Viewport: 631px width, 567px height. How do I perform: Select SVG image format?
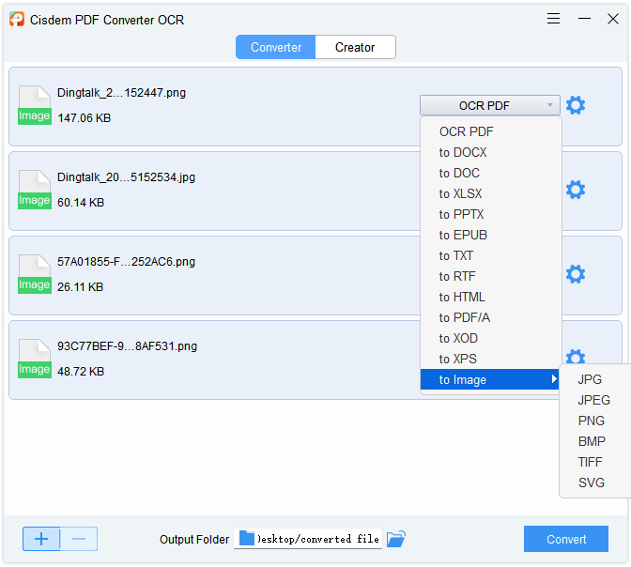(594, 483)
